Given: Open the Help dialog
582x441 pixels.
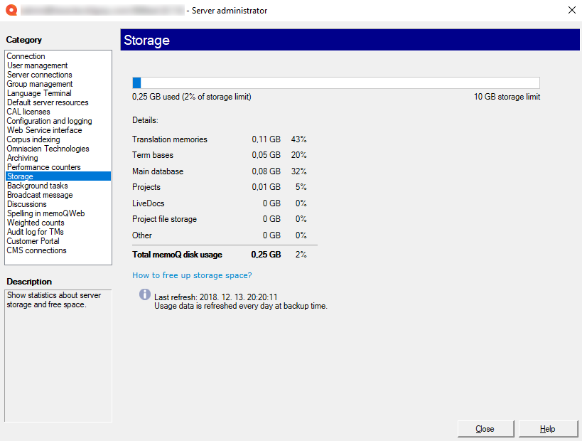Looking at the screenshot, I should tap(548, 428).
